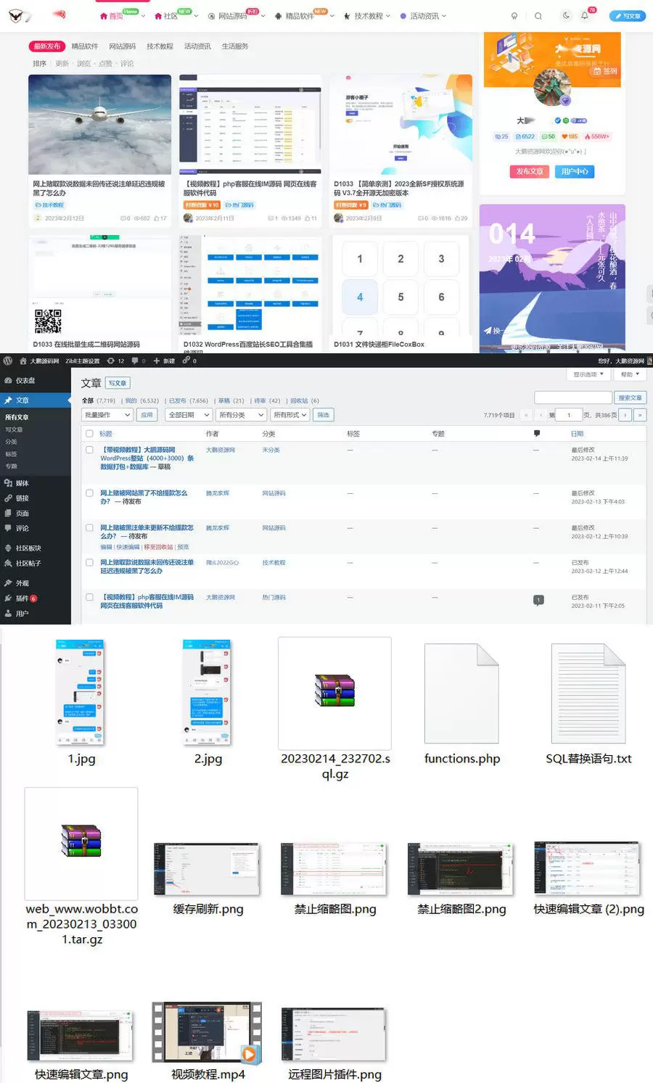Open 社区帖子 menu
The height and width of the screenshot is (1083, 653).
coord(36,564)
